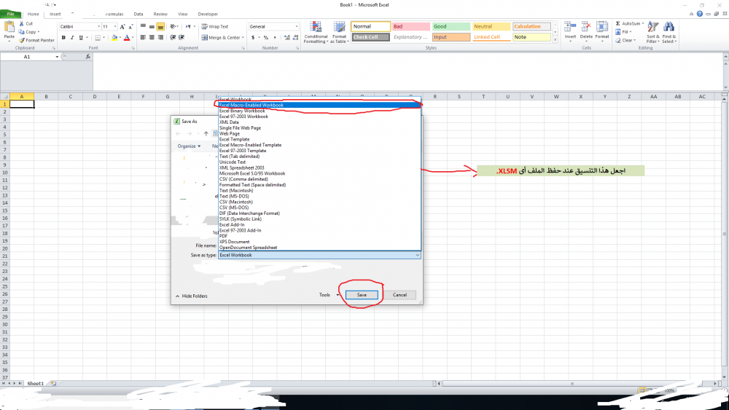Open Sort & Filter

[x=652, y=32]
